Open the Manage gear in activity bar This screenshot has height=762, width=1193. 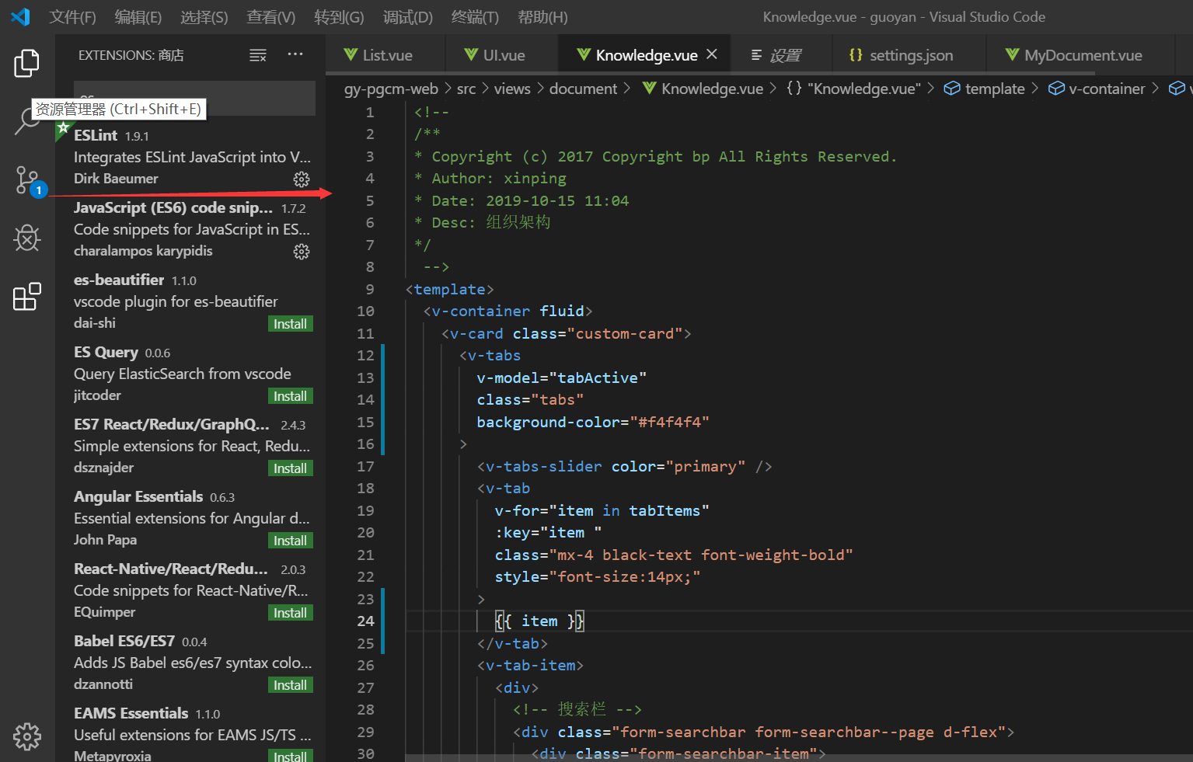[x=27, y=736]
